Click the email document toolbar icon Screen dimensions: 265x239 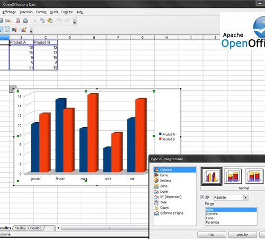pos(8,21)
